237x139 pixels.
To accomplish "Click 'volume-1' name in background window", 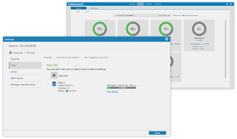I will click(199, 38).
